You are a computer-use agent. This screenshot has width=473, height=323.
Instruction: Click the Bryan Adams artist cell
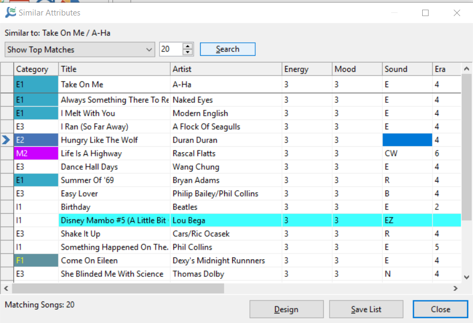226,180
